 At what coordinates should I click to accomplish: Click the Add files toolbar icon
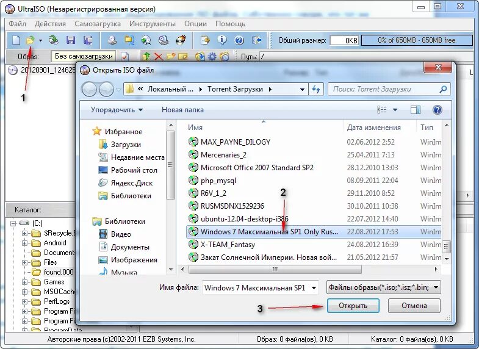205,40
